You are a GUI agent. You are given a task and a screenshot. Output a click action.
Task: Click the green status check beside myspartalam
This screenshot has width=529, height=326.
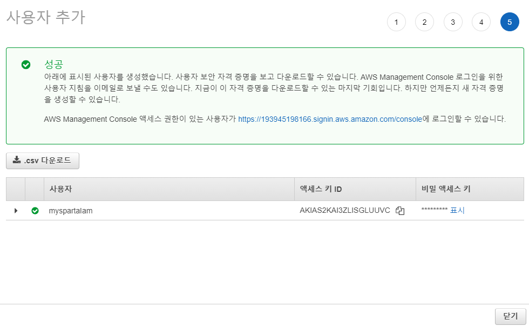point(35,211)
